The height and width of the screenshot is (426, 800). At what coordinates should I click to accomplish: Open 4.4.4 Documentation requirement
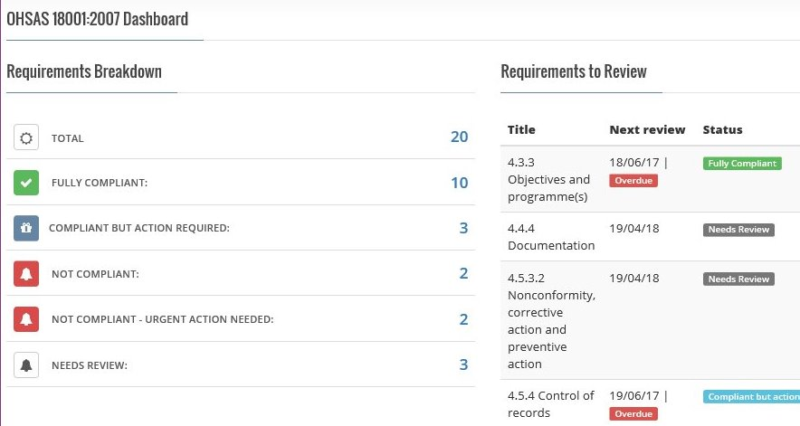(x=551, y=237)
